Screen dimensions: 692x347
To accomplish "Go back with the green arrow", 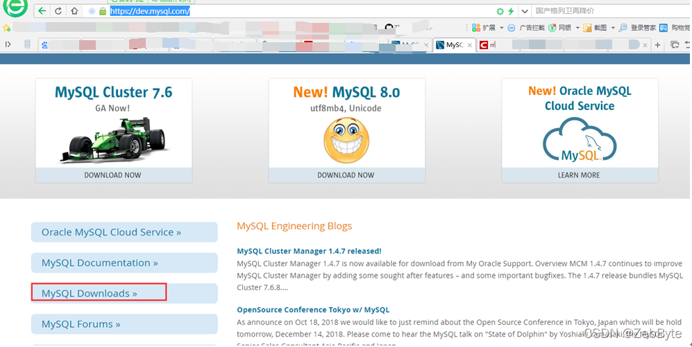I will tap(42, 11).
